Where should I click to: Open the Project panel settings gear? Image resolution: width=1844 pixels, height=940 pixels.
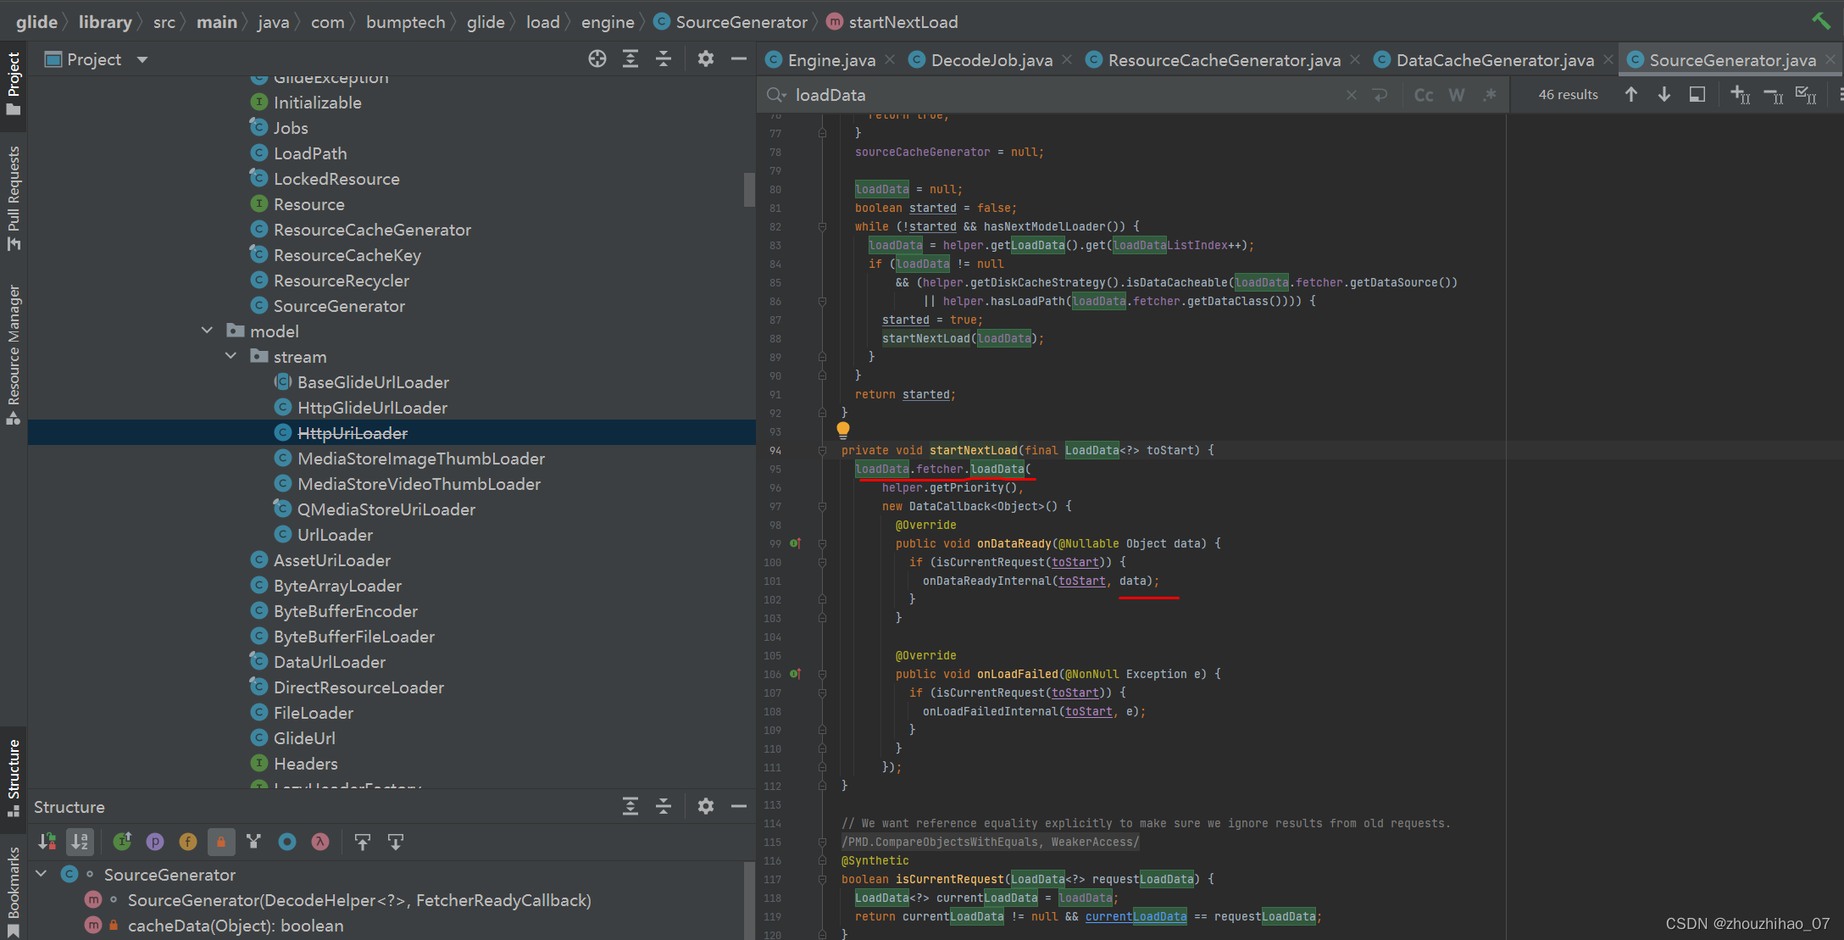706,58
